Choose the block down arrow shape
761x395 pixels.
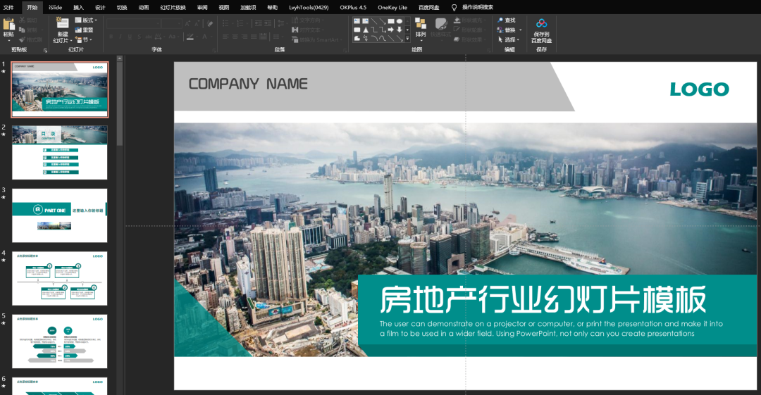tap(399, 30)
